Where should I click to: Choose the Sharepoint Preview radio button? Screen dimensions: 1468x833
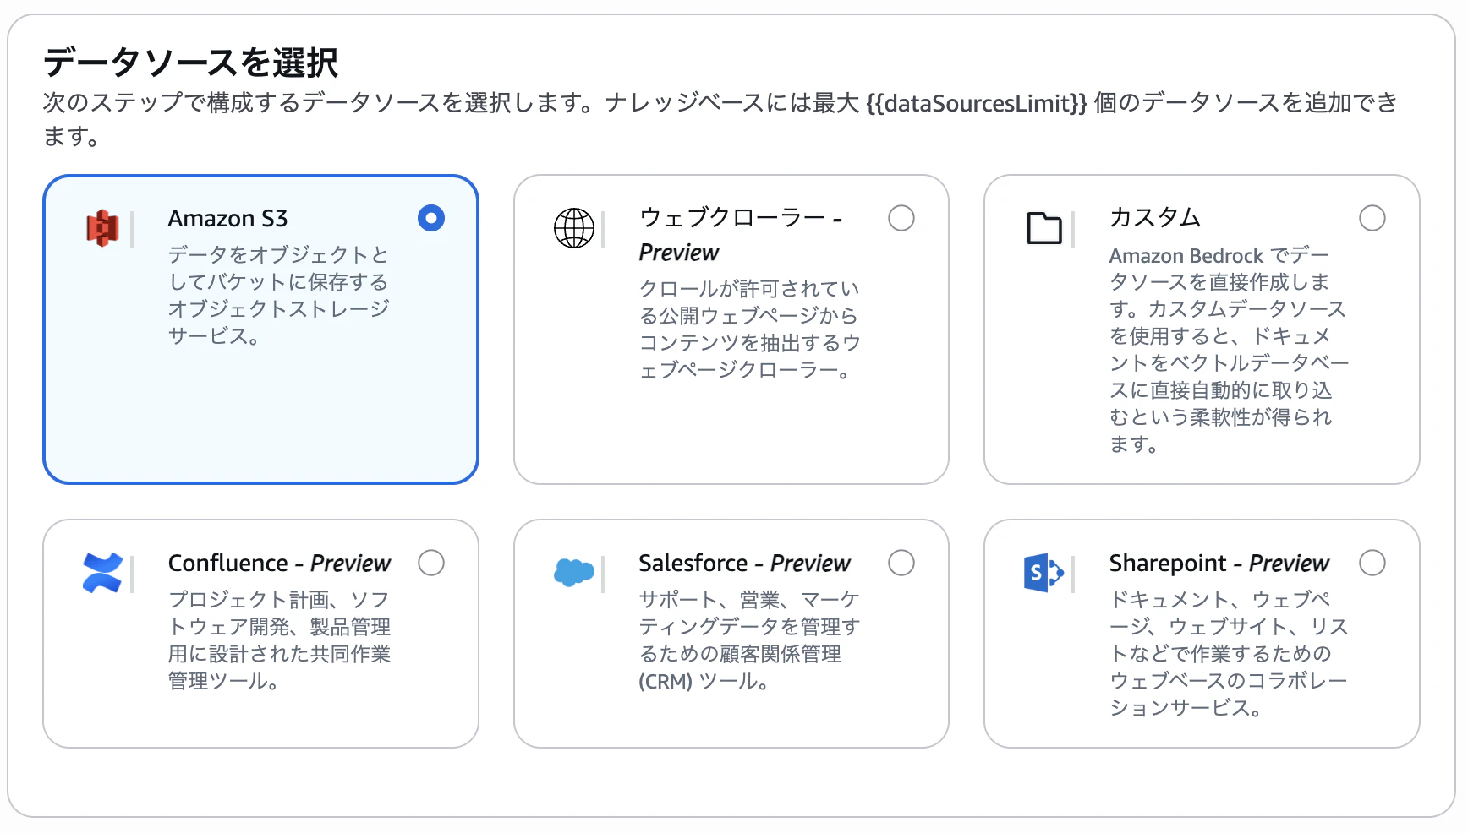tap(1372, 563)
